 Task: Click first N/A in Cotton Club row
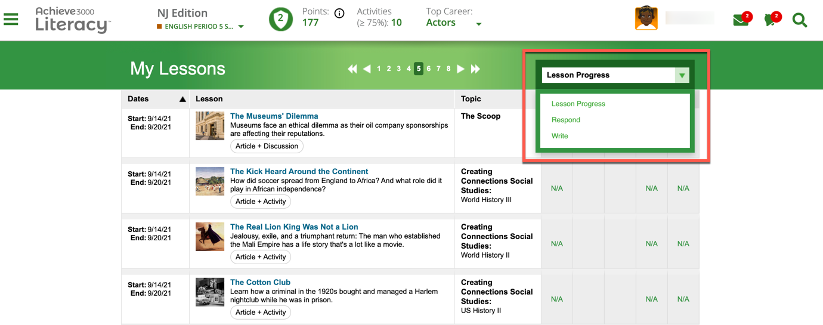tap(557, 299)
